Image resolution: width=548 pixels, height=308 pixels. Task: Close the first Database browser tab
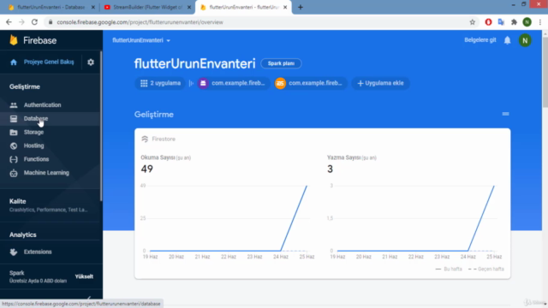point(93,7)
